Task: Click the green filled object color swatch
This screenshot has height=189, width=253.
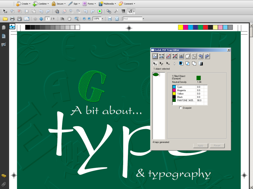Action: (198, 78)
